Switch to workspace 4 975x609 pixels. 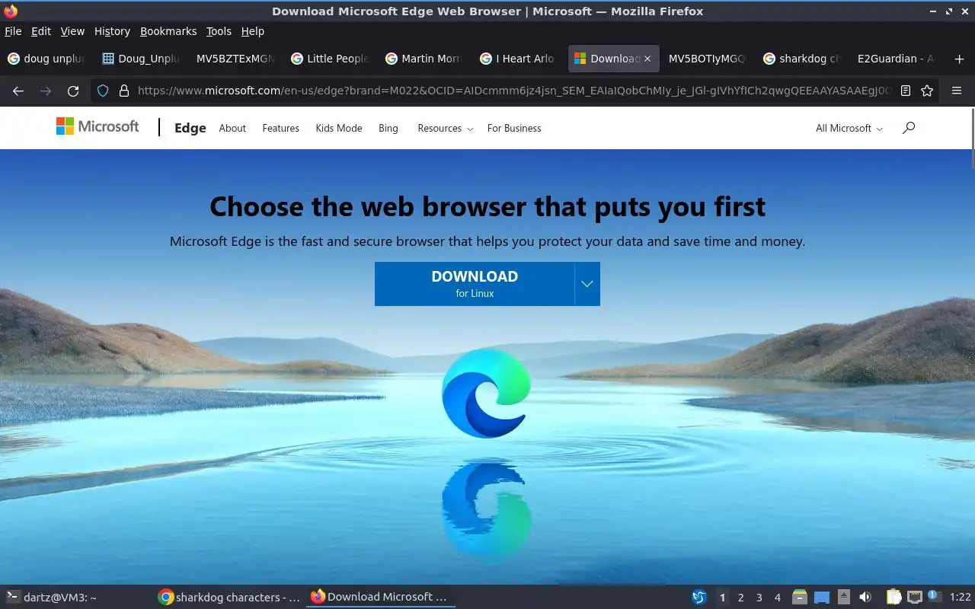777,598
